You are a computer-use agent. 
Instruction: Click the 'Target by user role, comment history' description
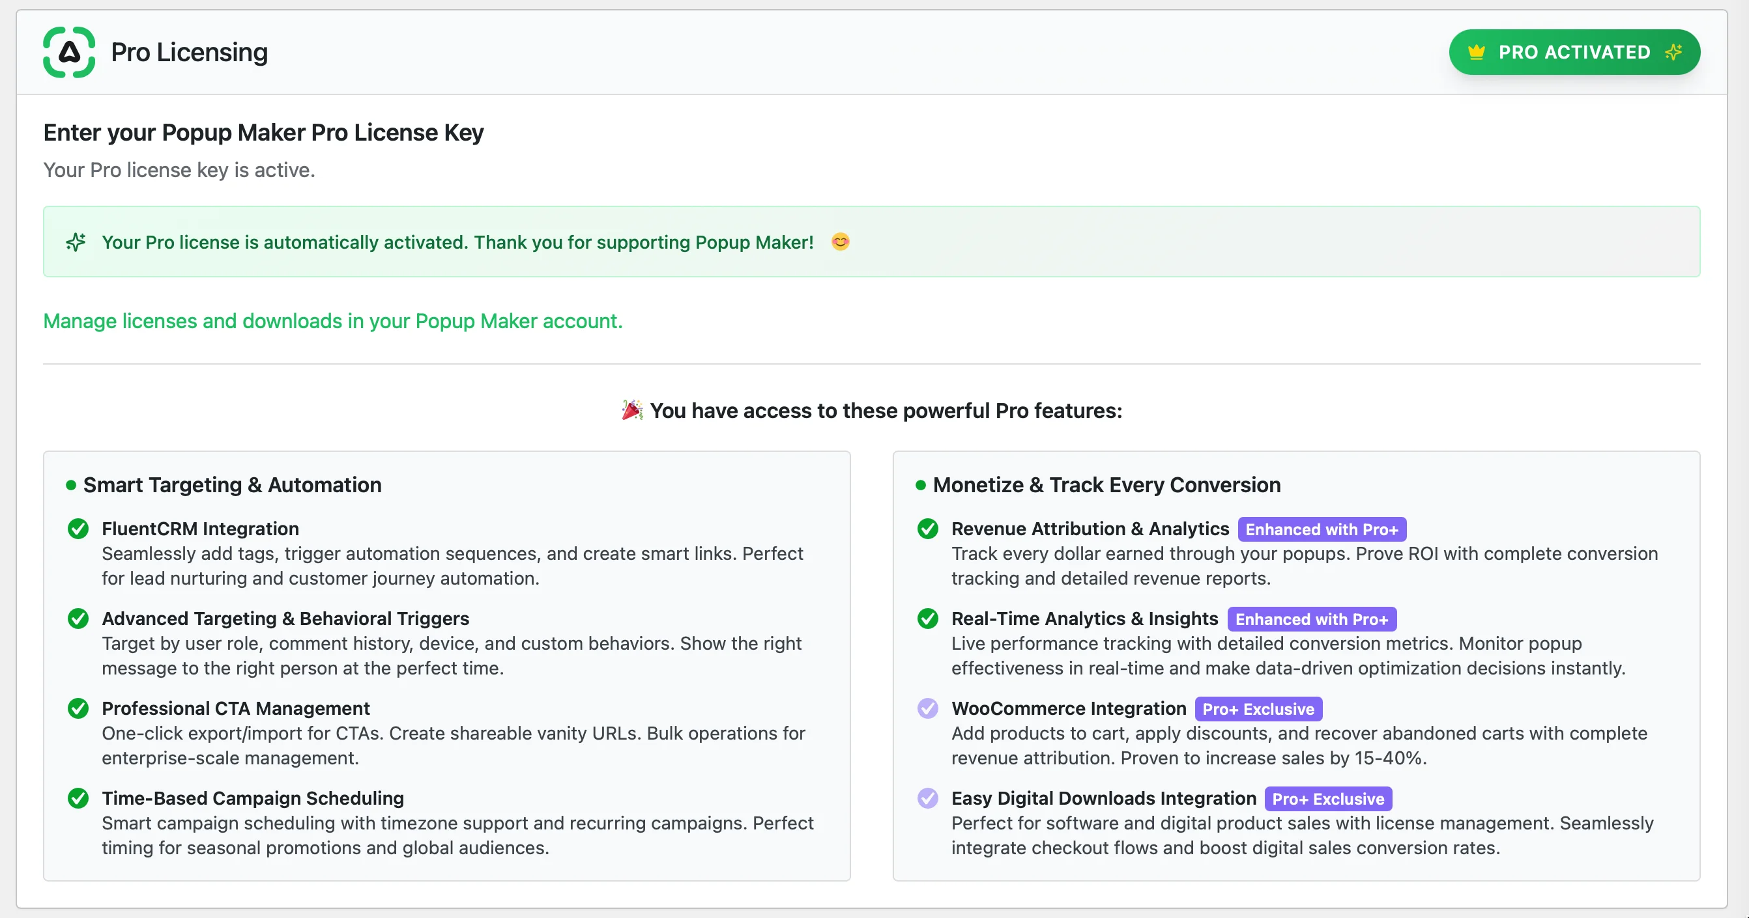(452, 656)
